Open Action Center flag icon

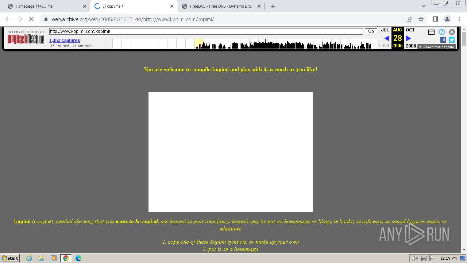coord(432,258)
